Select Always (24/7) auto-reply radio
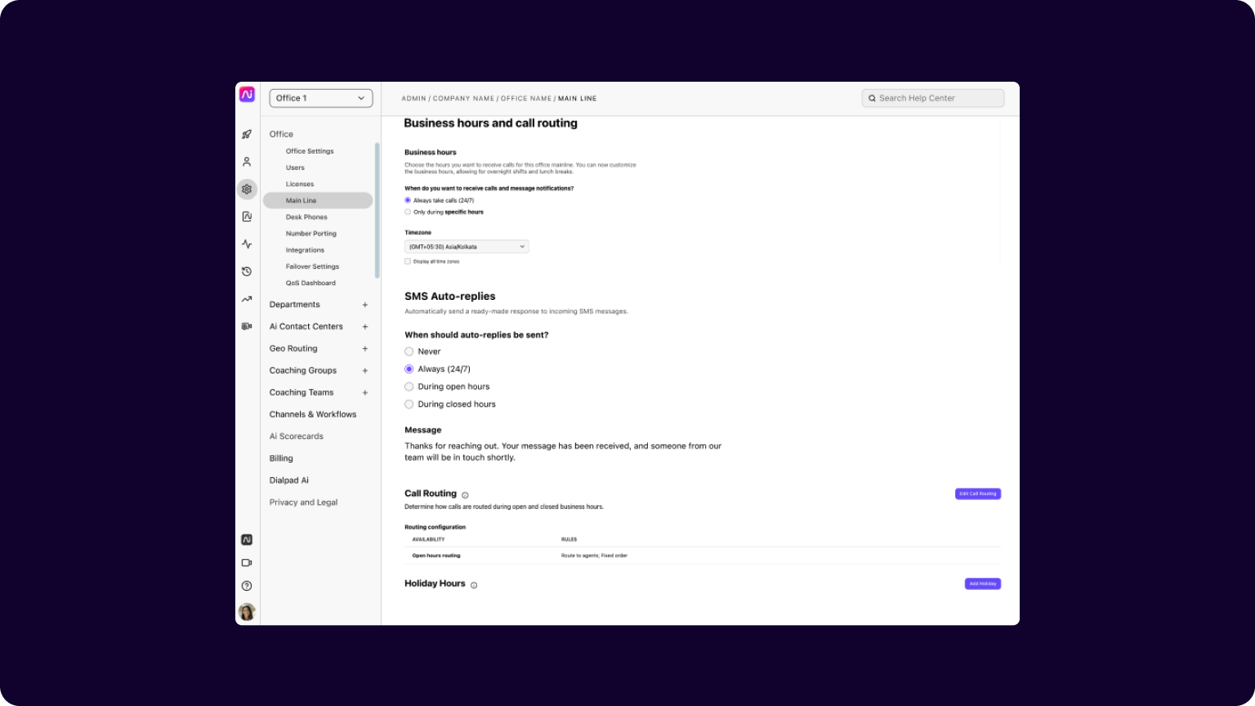 409,369
